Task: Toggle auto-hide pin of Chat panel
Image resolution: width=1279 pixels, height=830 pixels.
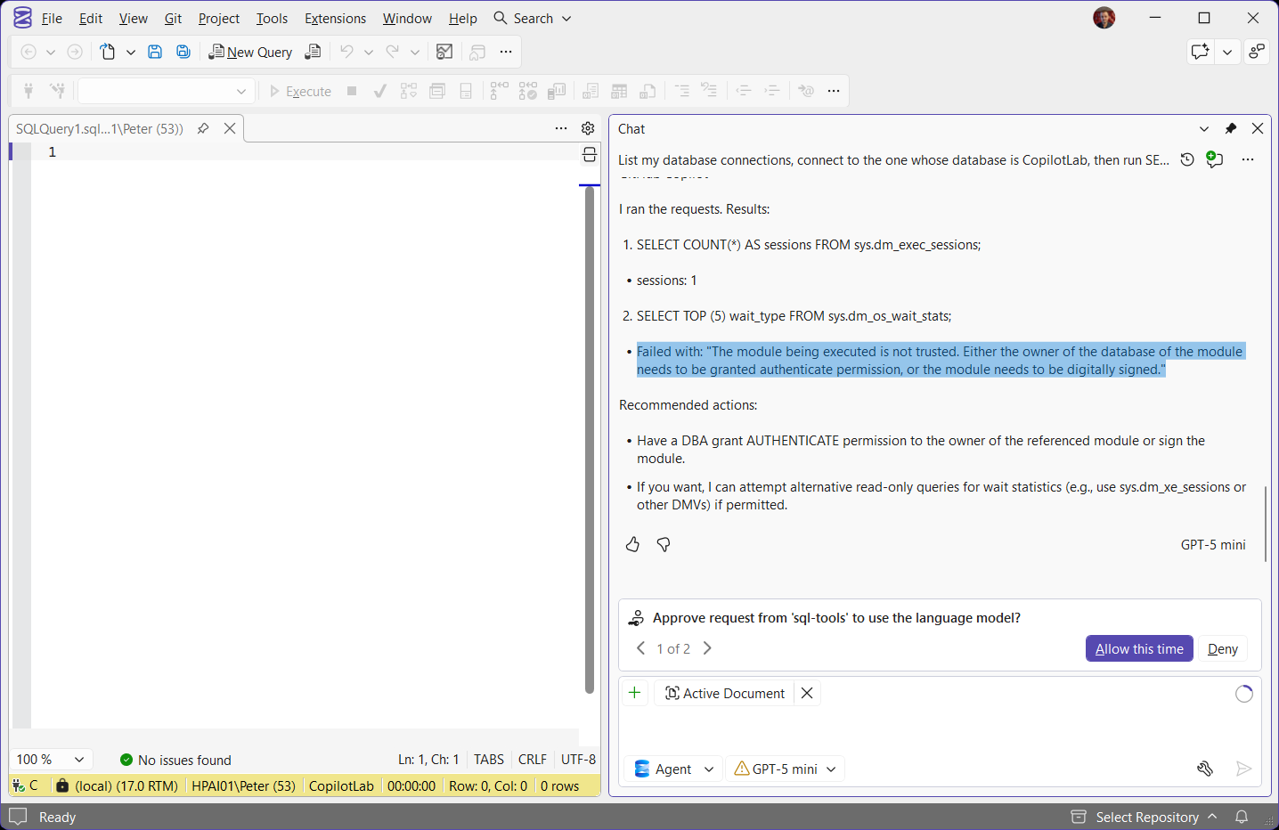Action: coord(1231,128)
